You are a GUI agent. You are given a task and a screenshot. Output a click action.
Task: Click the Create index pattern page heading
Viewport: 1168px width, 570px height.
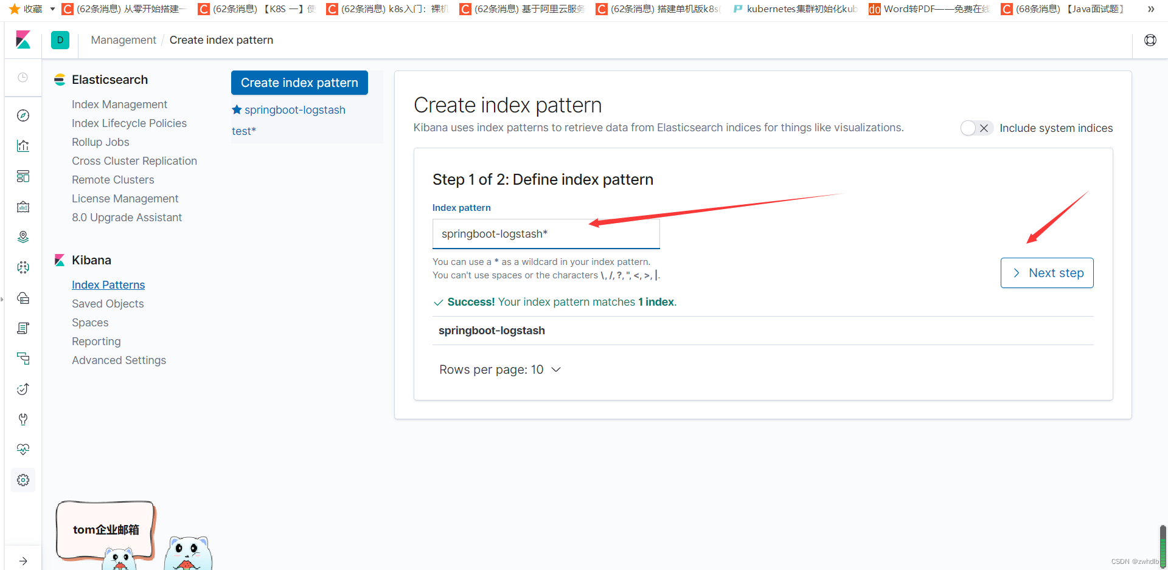click(507, 105)
